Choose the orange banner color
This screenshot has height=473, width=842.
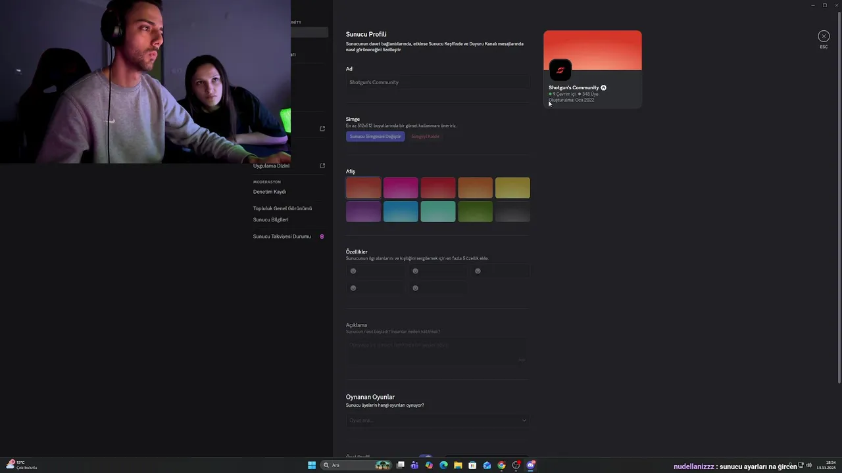(x=475, y=188)
